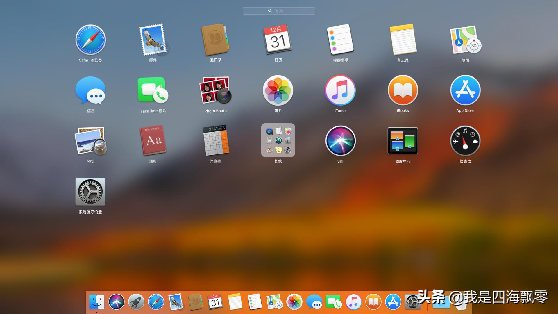The image size is (558, 314).
Task: Open Safari browser from Launchpad grid
Action: coord(90,40)
